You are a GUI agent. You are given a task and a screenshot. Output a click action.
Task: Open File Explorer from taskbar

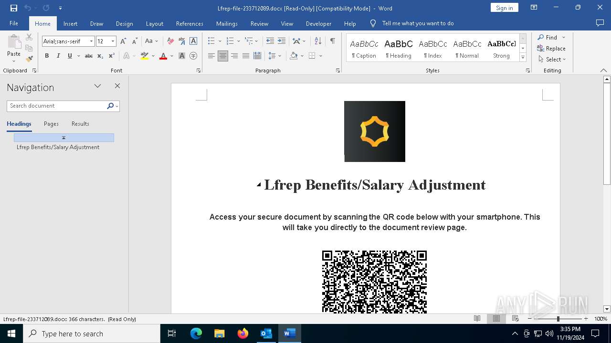point(220,333)
